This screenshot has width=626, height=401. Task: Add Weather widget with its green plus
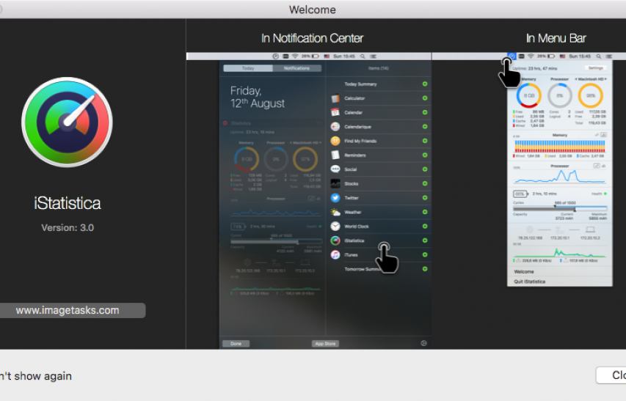(425, 212)
